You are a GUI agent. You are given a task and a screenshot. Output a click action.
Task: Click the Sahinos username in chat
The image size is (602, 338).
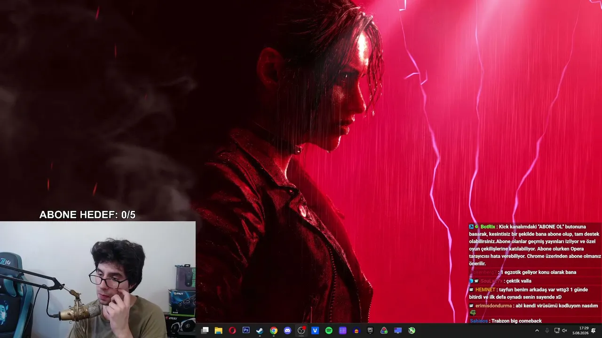point(479,321)
